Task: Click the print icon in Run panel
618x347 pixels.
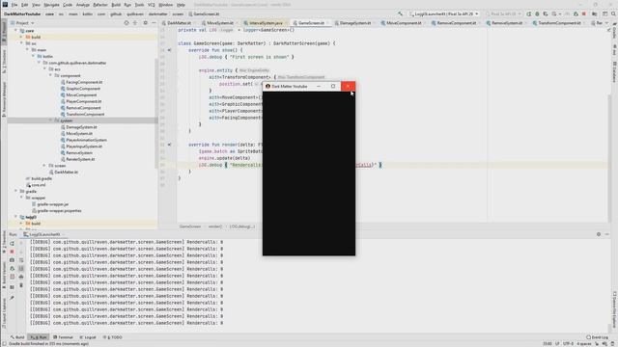Action: (x=21, y=277)
